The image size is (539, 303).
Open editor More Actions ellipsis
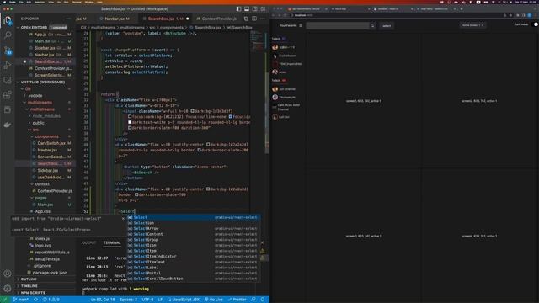click(263, 19)
